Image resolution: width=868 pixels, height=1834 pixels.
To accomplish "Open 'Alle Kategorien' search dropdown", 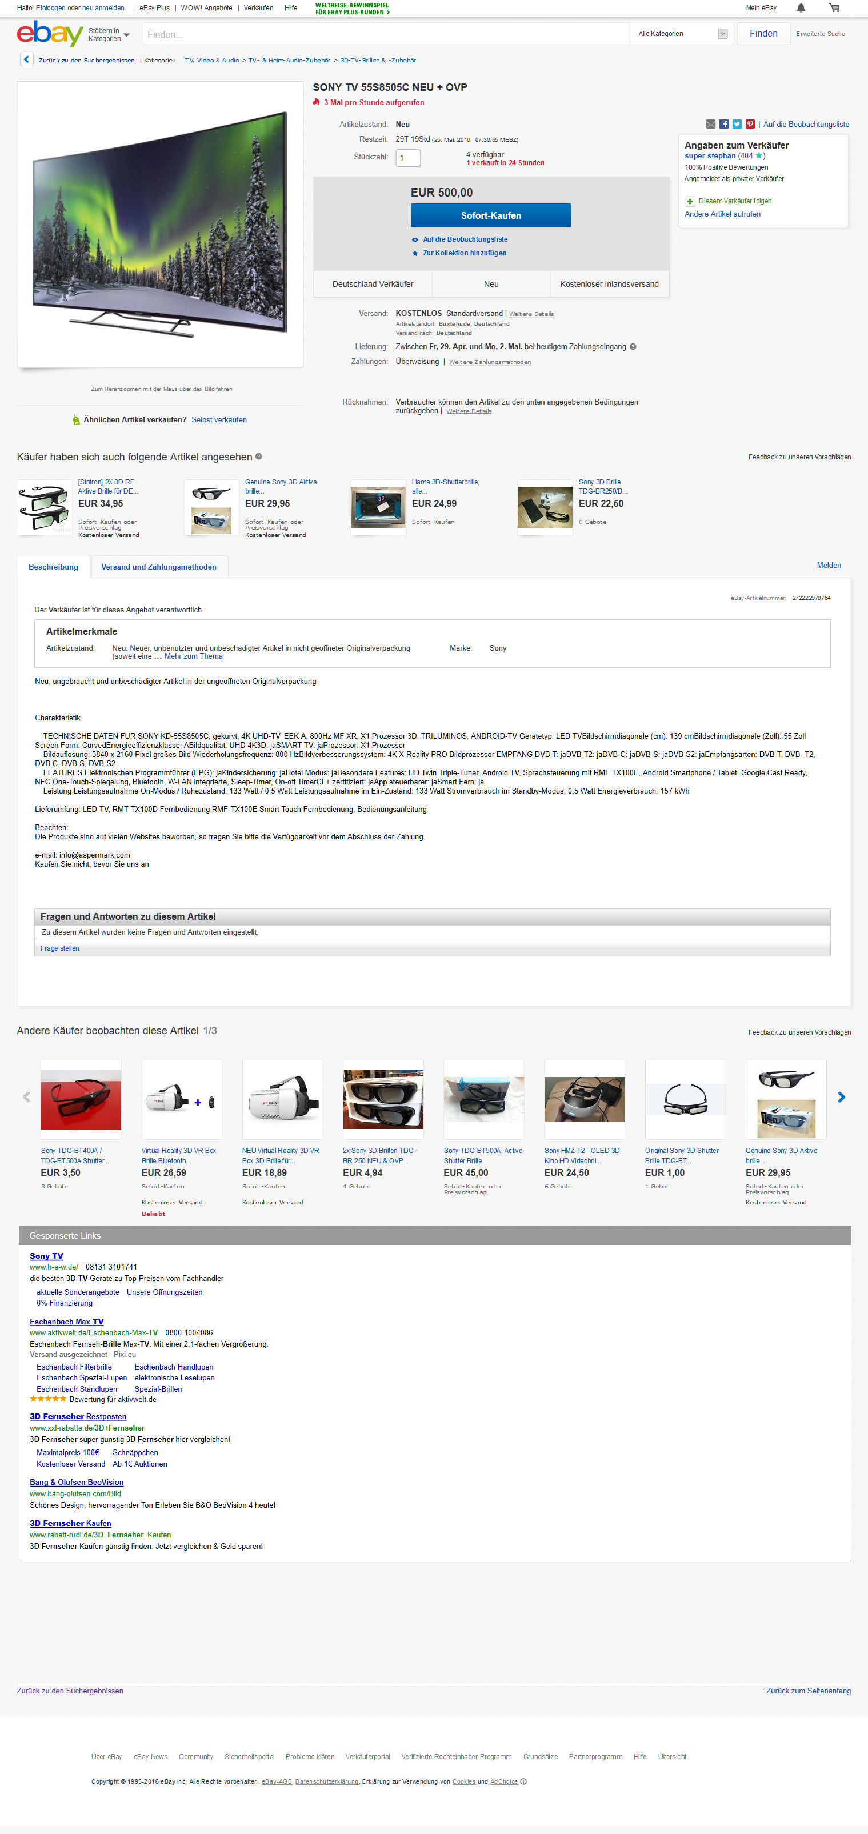I will click(682, 34).
